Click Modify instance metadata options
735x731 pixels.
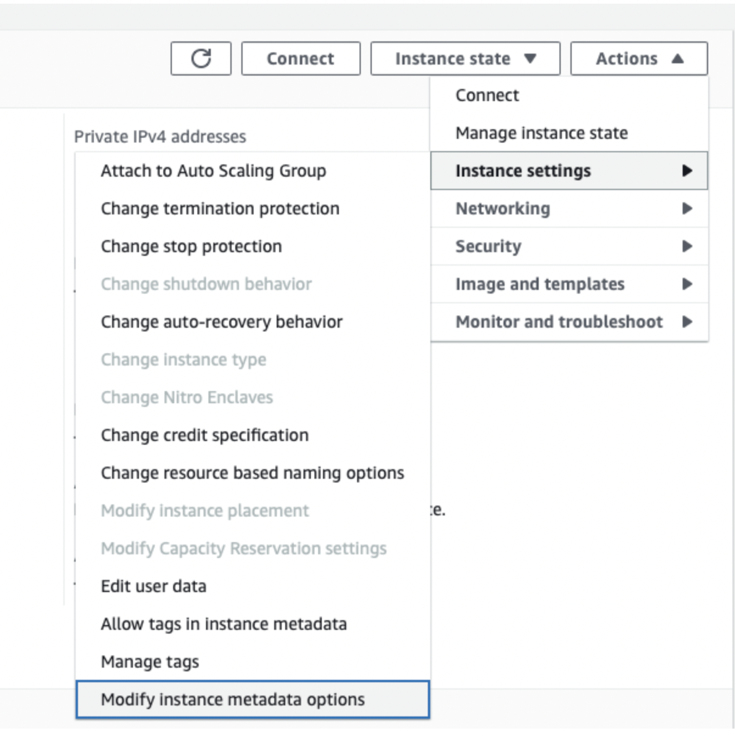pyautogui.click(x=253, y=699)
